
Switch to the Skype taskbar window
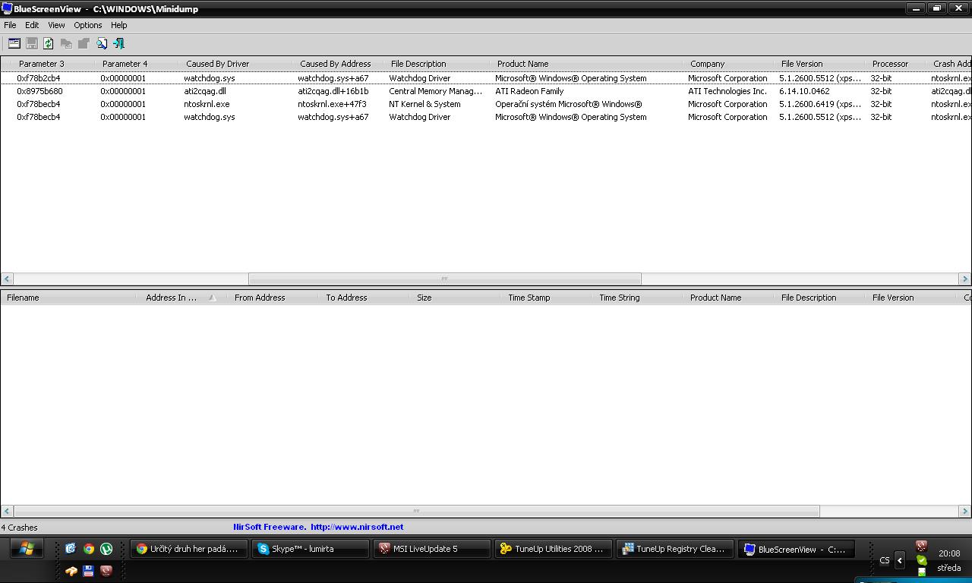pyautogui.click(x=311, y=549)
